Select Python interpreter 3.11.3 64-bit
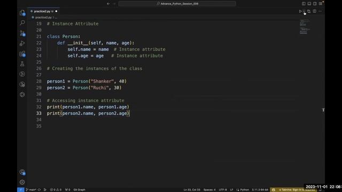The width and height of the screenshot is (342, 192). 260,190
